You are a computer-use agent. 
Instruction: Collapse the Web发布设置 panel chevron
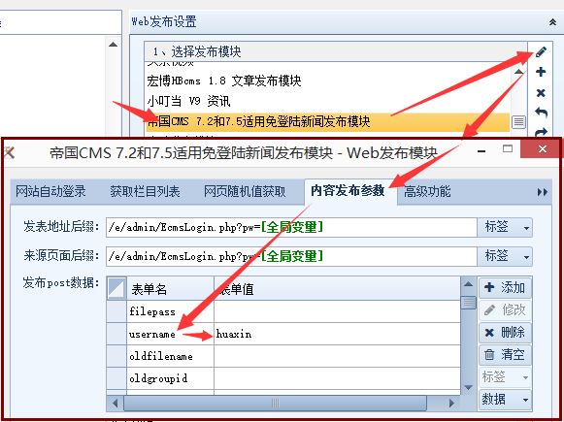click(x=552, y=22)
